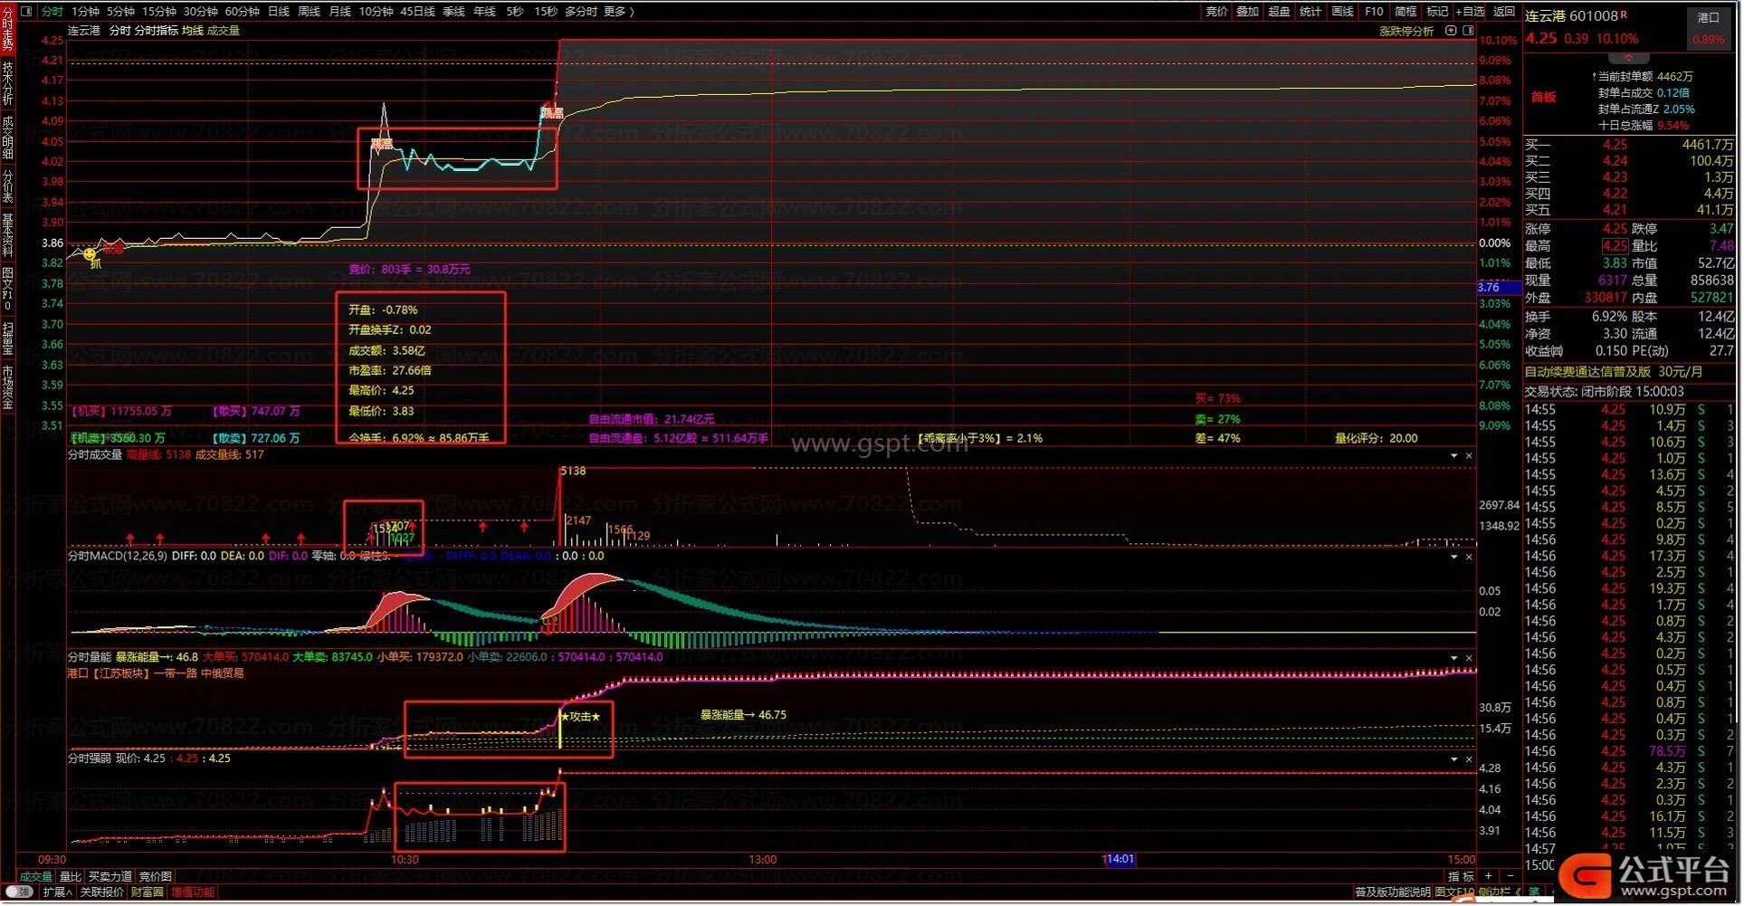Click the plus button to add indicator pane

pyautogui.click(x=1489, y=876)
